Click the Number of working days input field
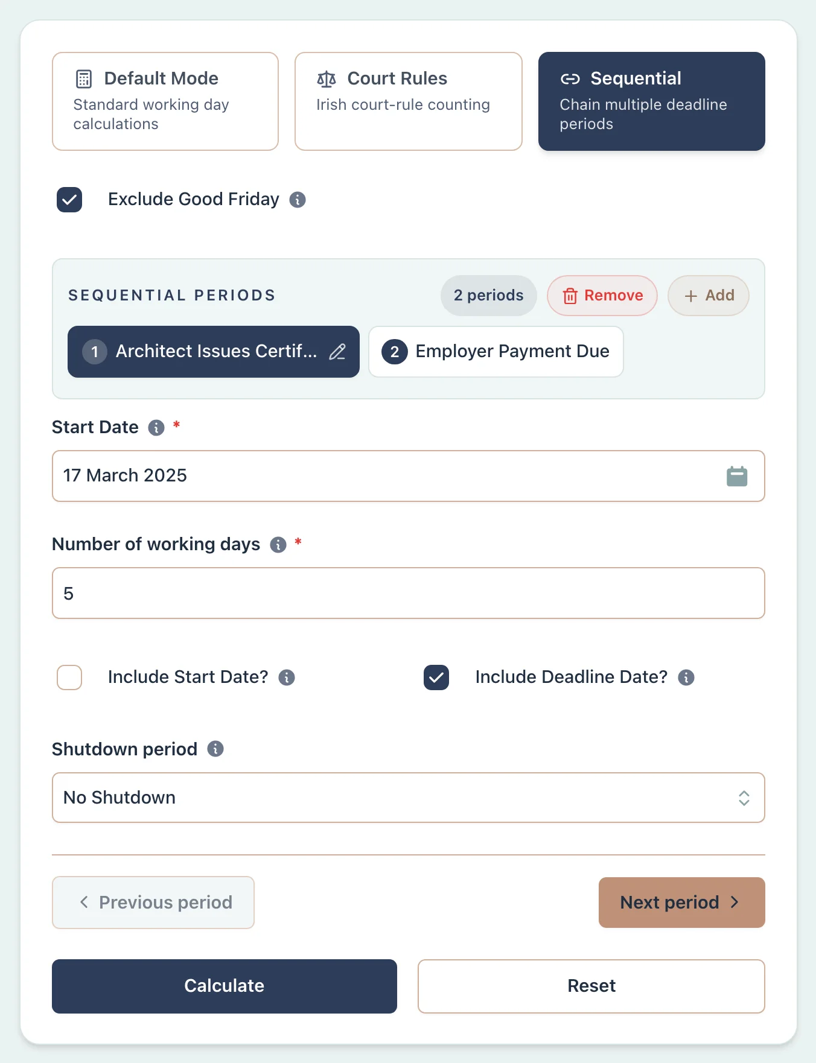 tap(408, 594)
